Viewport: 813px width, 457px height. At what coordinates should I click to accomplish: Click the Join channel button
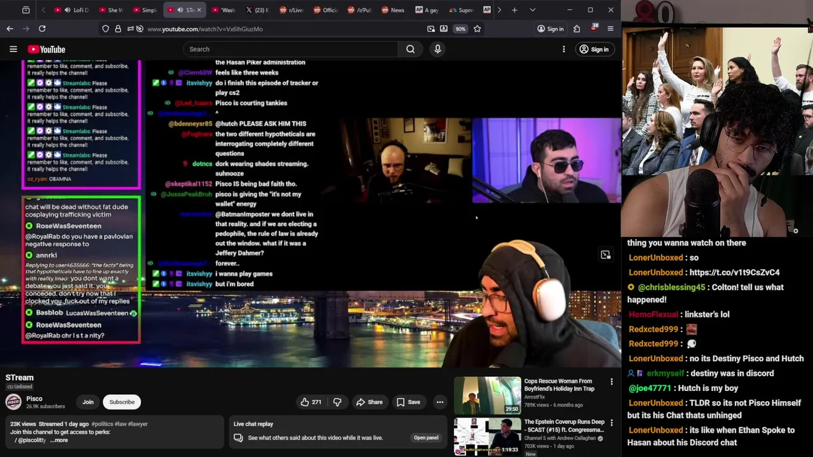point(88,402)
